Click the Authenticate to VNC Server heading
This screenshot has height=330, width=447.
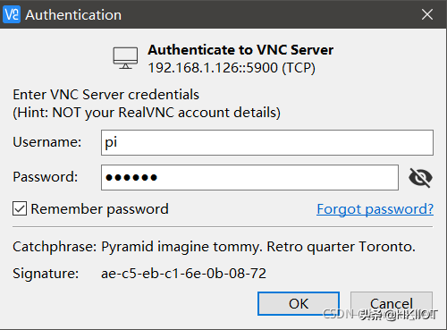(240, 50)
